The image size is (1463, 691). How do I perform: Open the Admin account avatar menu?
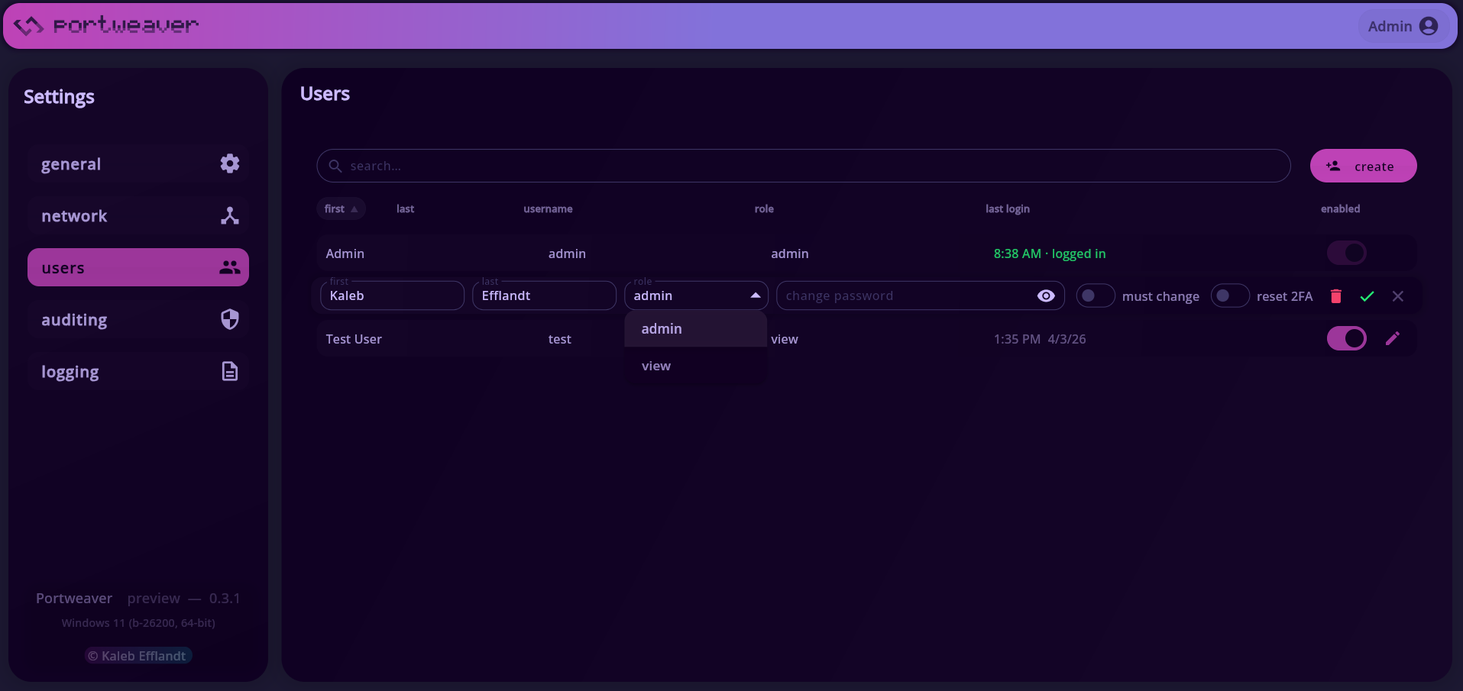pyautogui.click(x=1428, y=26)
